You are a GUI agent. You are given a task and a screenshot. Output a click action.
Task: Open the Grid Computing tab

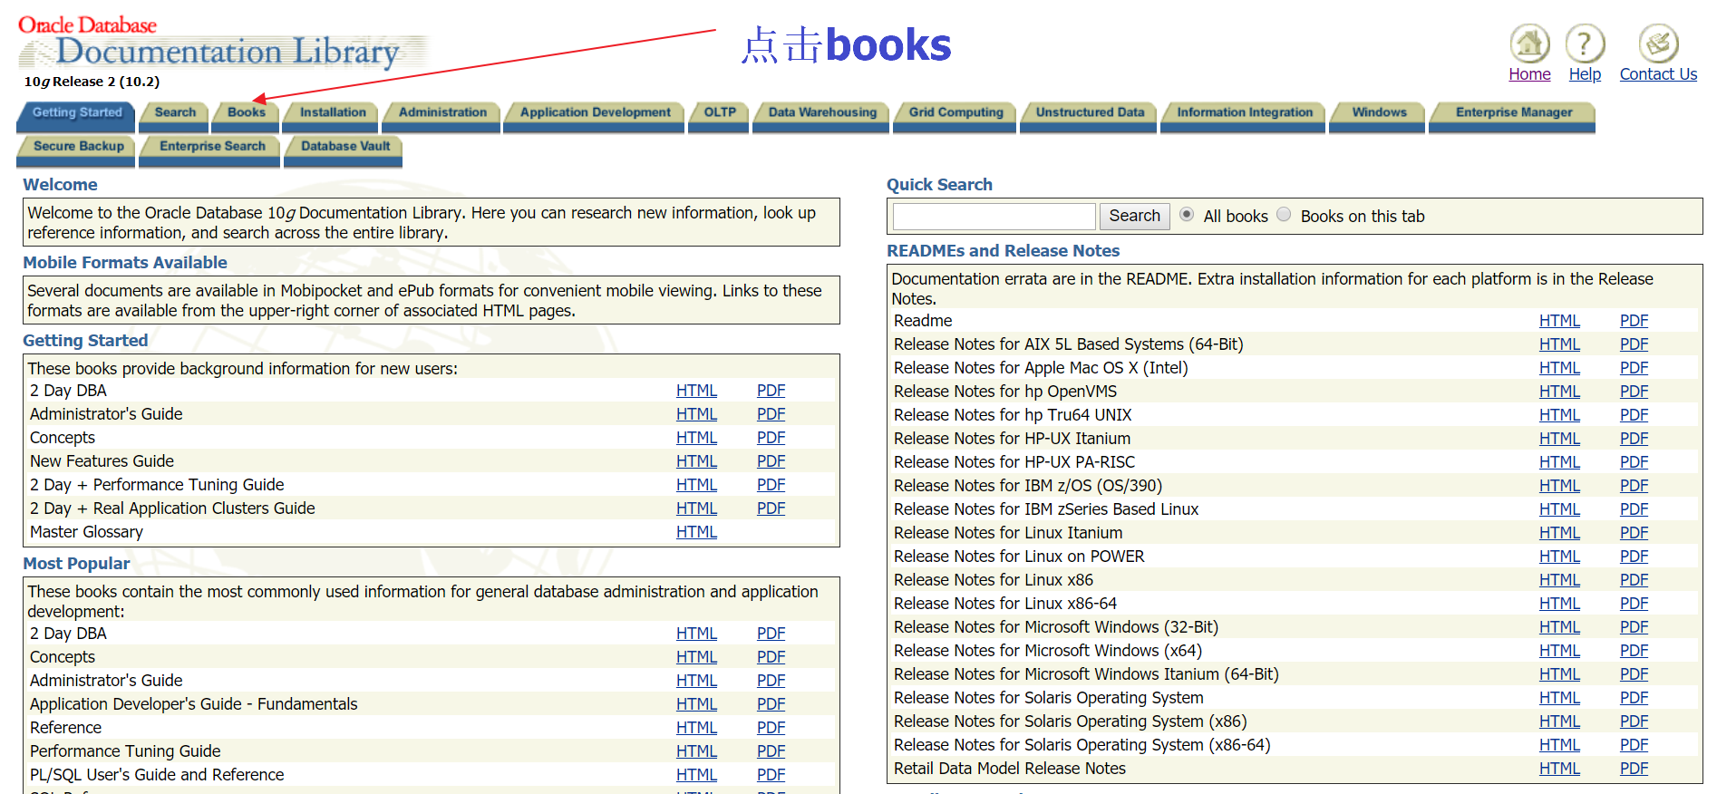[956, 116]
